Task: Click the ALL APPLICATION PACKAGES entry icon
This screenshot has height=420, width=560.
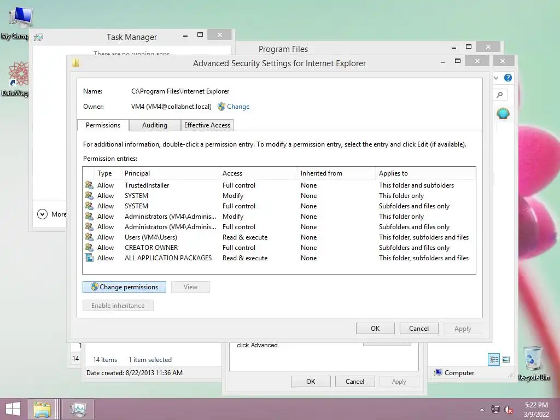Action: (89, 258)
